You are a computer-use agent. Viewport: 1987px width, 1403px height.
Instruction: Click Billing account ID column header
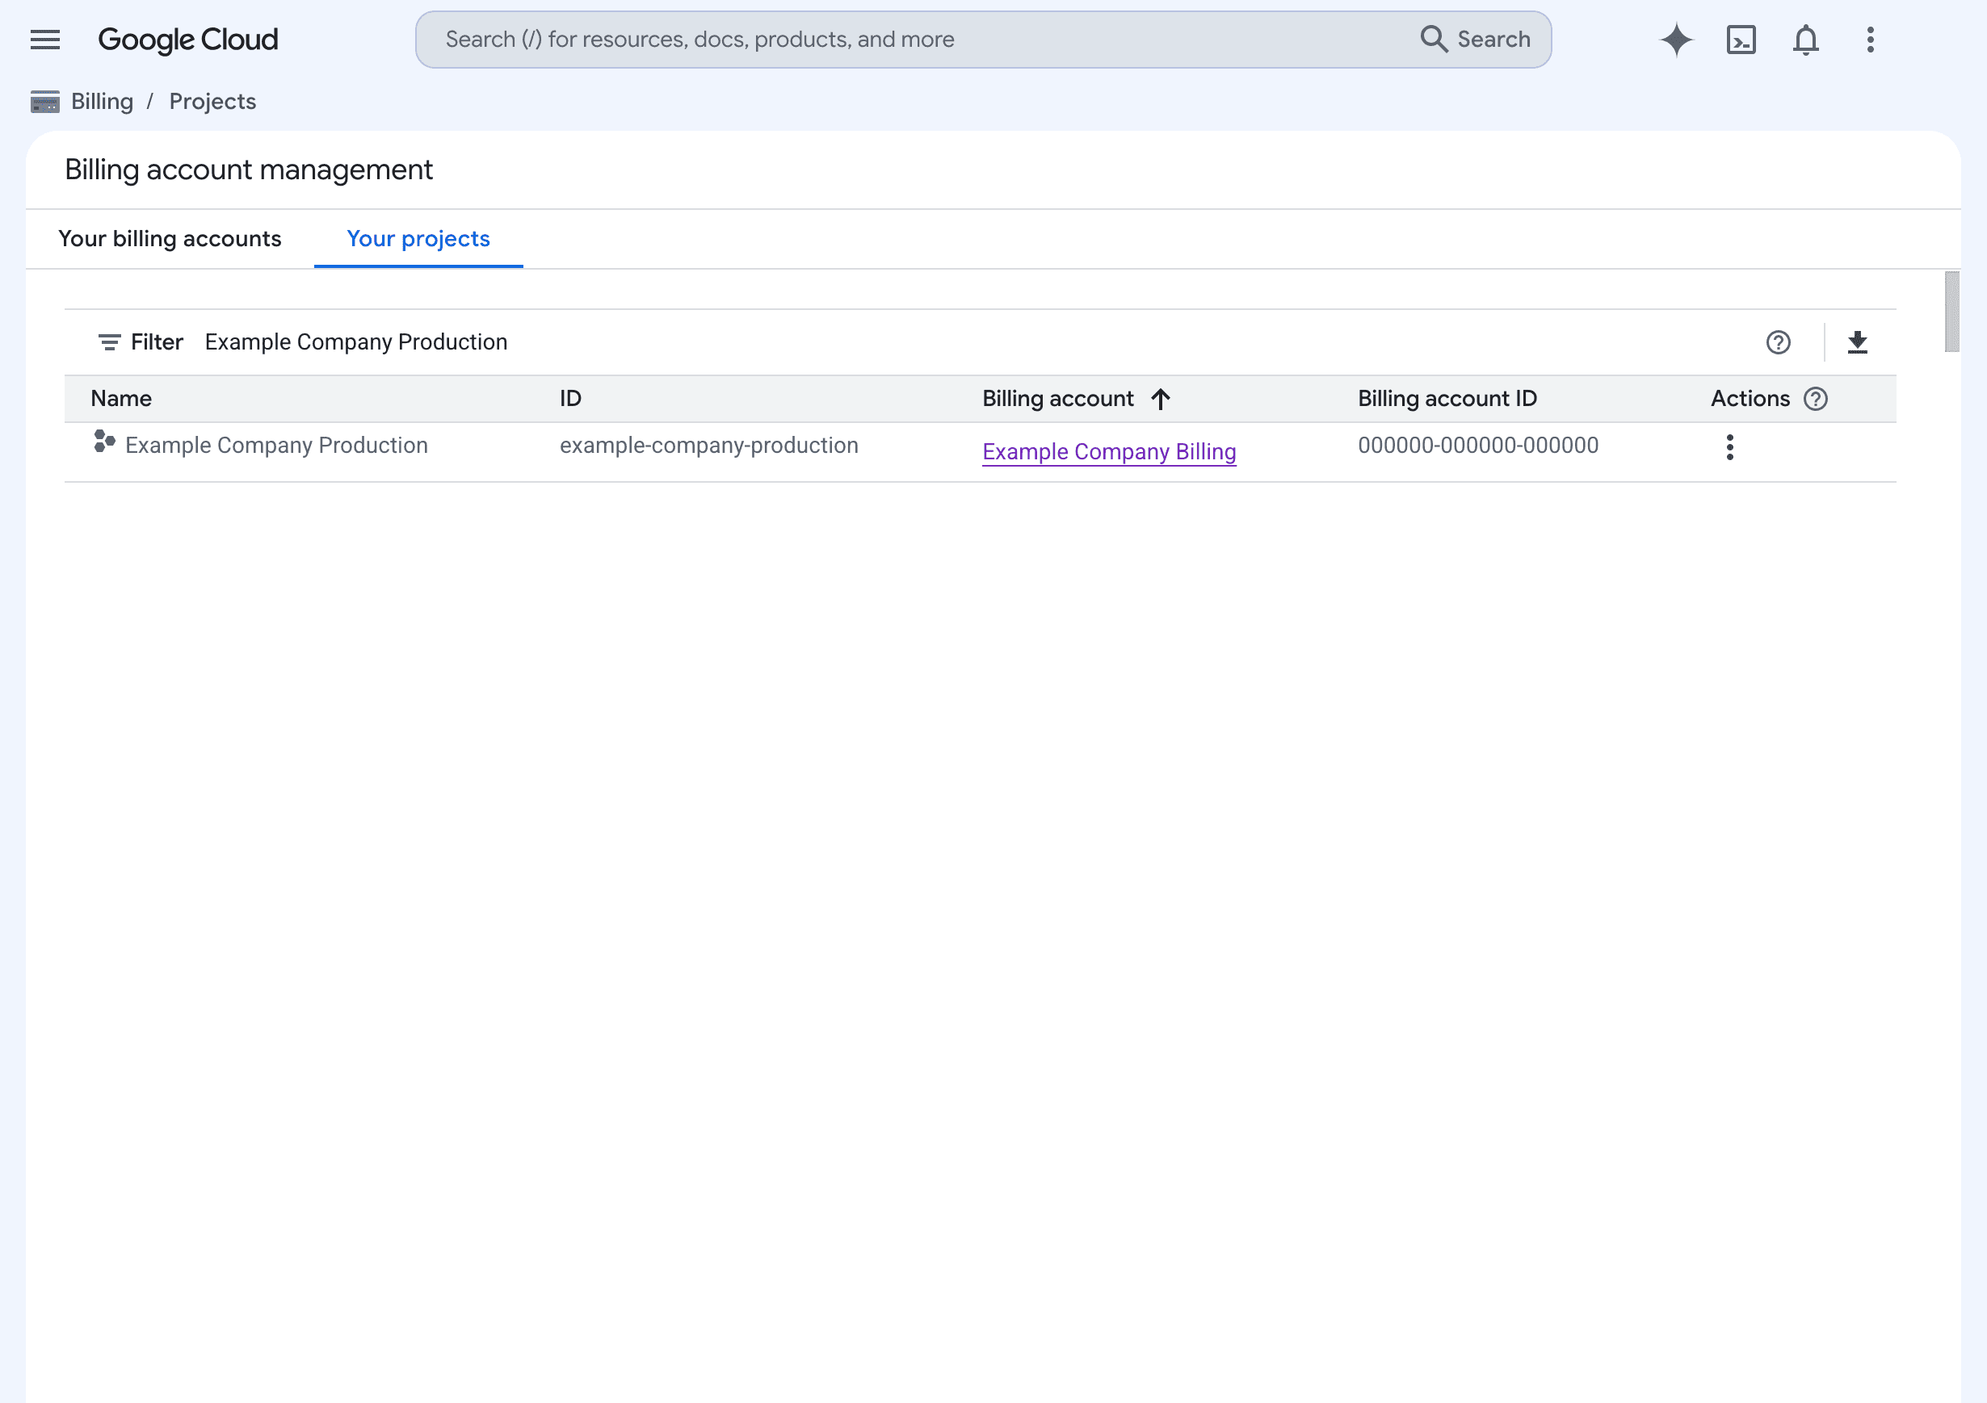1447,398
